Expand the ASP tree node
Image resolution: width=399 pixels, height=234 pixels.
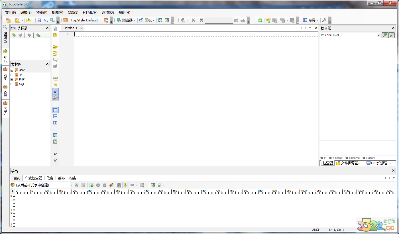(x=12, y=70)
